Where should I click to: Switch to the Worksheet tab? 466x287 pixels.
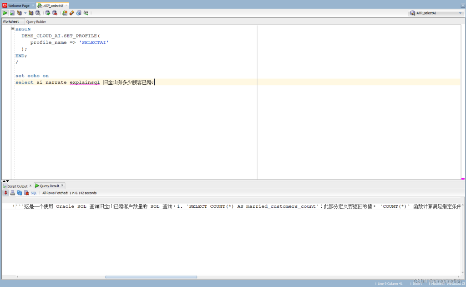(x=11, y=21)
